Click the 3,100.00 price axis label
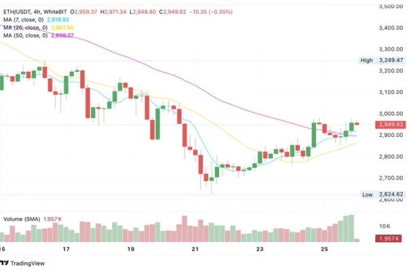This screenshot has height=271, width=407. (x=389, y=92)
